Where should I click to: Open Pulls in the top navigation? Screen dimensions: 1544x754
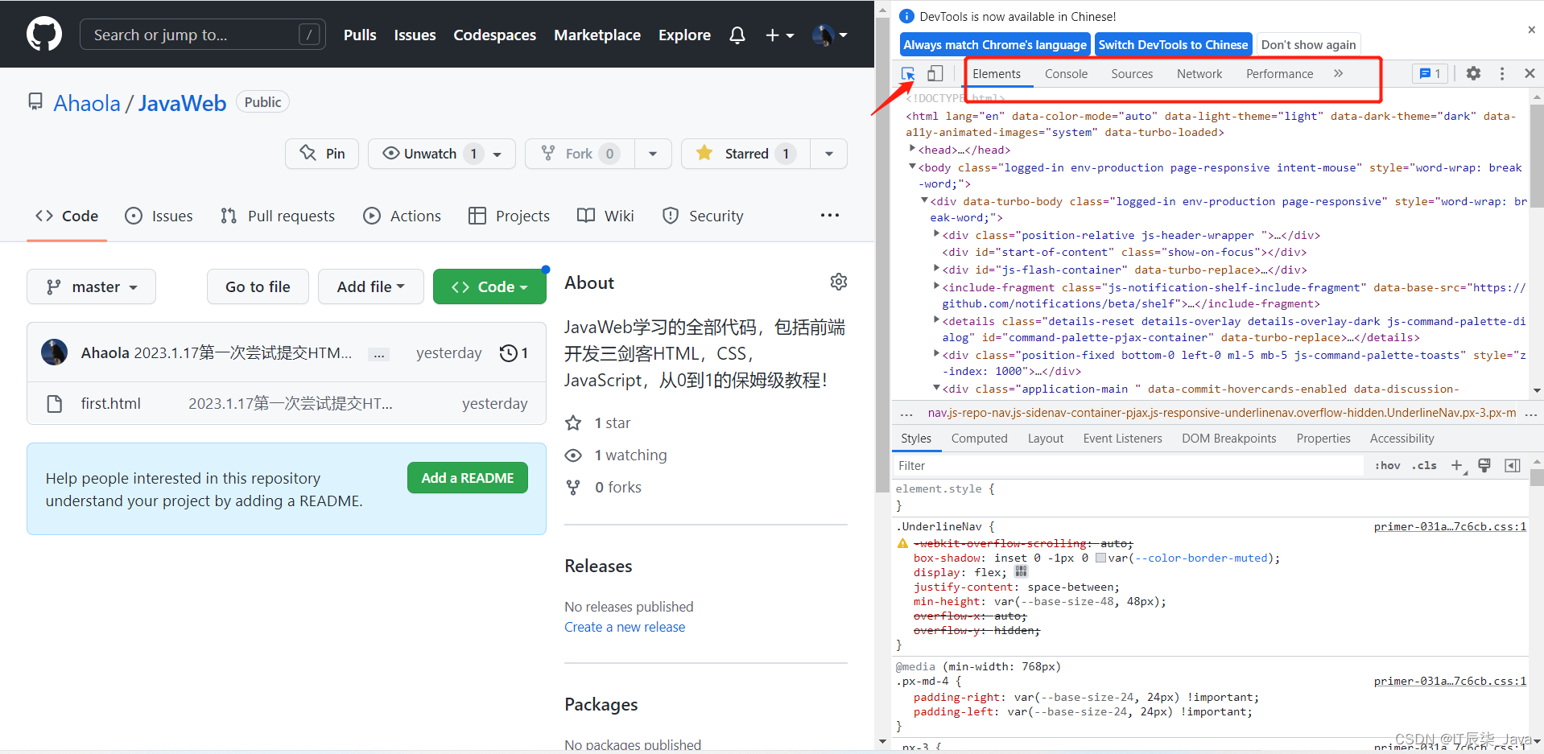(x=360, y=35)
